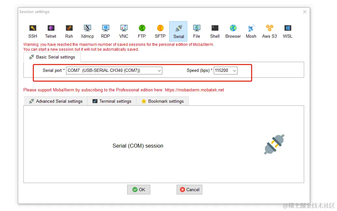337x211 pixels.
Task: Close the Session settings dialog
Action: [x=305, y=12]
